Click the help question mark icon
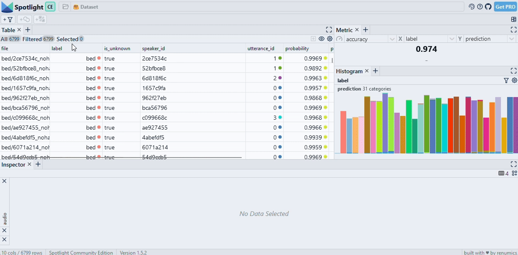518x255 pixels. point(480,7)
